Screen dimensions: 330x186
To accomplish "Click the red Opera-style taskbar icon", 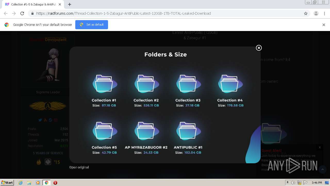I will coord(55,183).
